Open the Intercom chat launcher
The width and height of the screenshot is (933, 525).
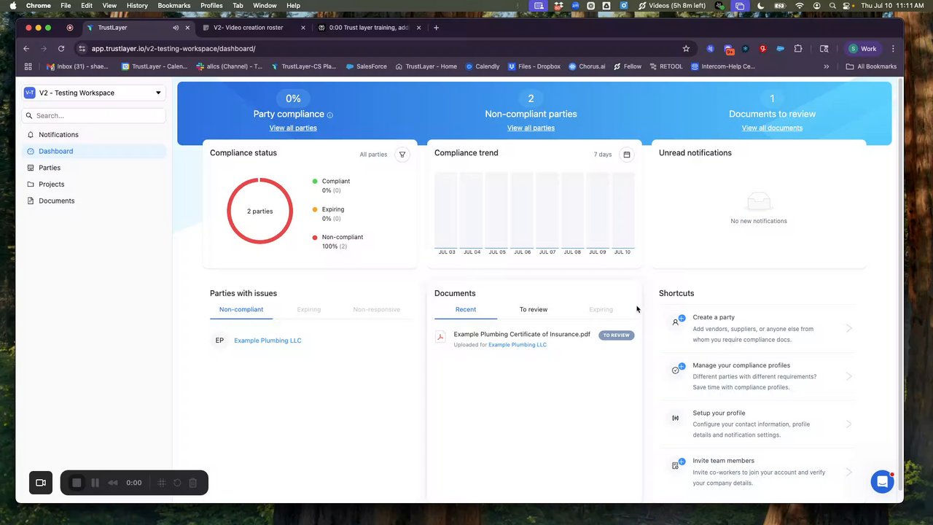882,482
